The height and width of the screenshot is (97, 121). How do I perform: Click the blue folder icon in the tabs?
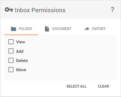click(14, 29)
